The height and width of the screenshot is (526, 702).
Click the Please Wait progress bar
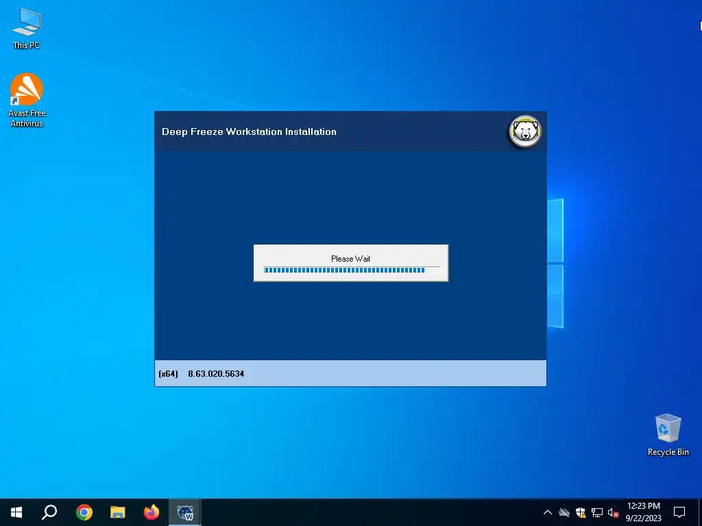[352, 270]
